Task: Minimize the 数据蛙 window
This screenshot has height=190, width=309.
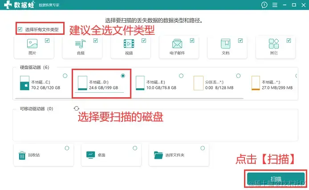Action: [x=285, y=5]
